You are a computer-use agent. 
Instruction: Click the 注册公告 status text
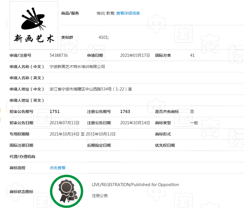[x=100, y=196]
